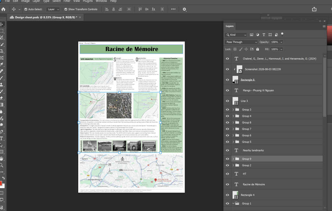Select the Zoom magnifier tool
Screen dimensions: 332x211
pyautogui.click(x=2, y=165)
